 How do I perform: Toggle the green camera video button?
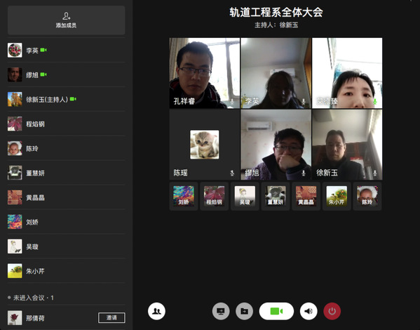(276, 311)
